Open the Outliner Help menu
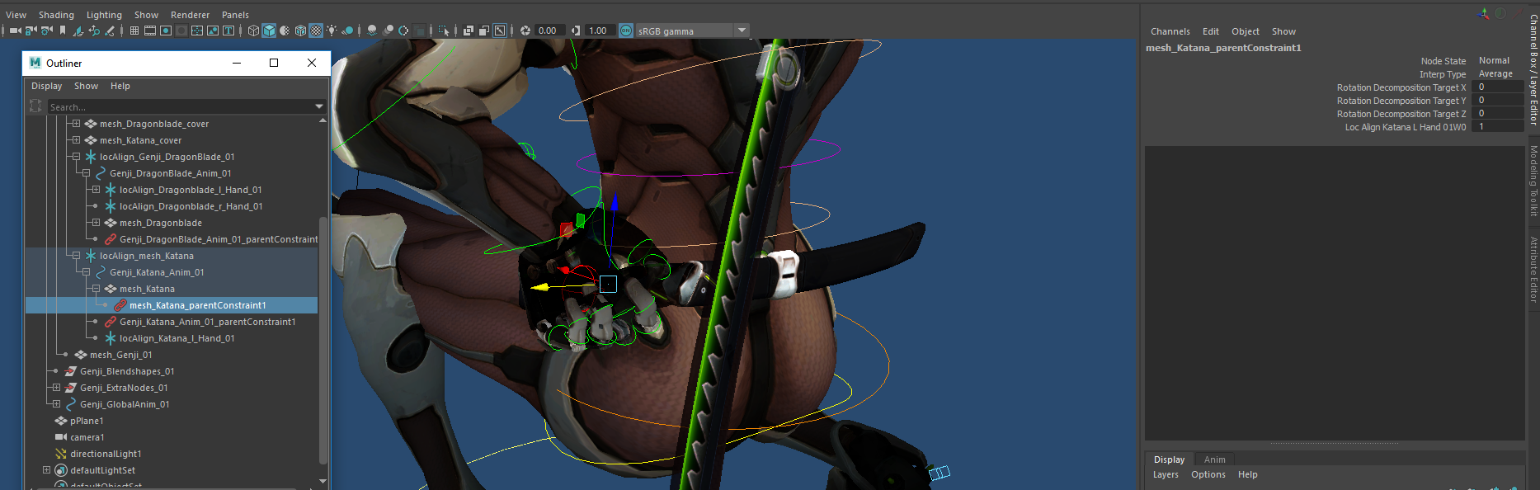This screenshot has width=1540, height=490. 120,86
